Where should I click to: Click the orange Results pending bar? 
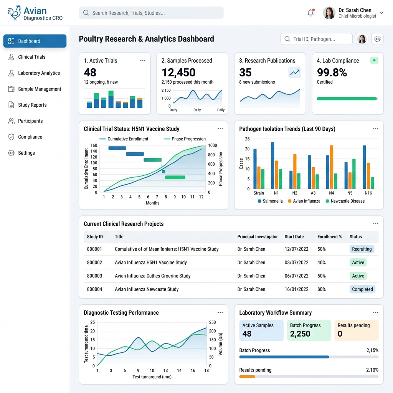(x=247, y=376)
